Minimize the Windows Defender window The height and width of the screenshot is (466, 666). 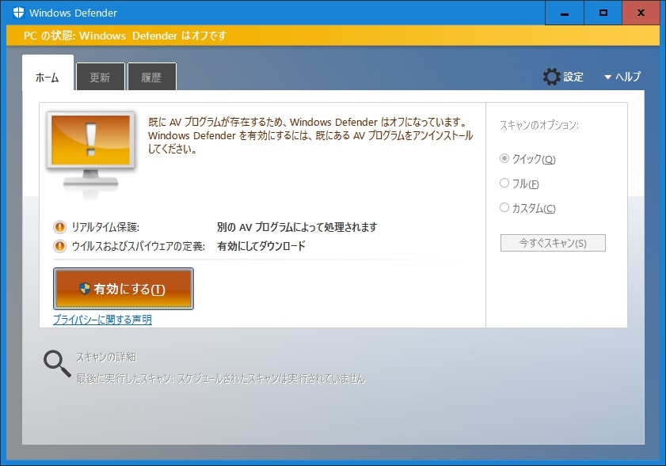(x=565, y=13)
